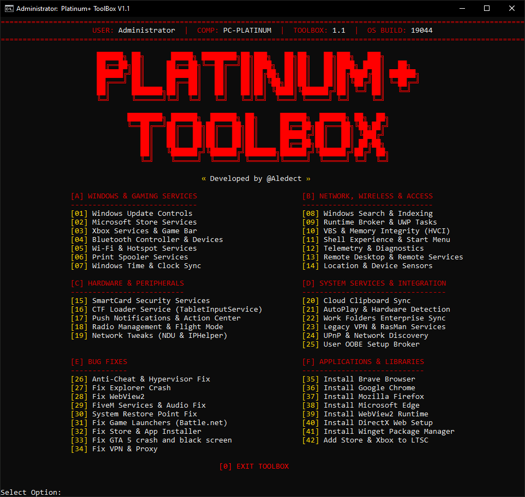The image size is (525, 497).
Task: Click '[07] Windows Time & Clock Sync'
Action: (136, 265)
